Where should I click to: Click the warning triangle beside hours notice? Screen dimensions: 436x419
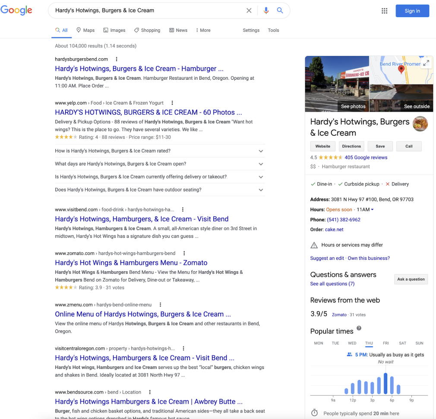click(x=314, y=245)
